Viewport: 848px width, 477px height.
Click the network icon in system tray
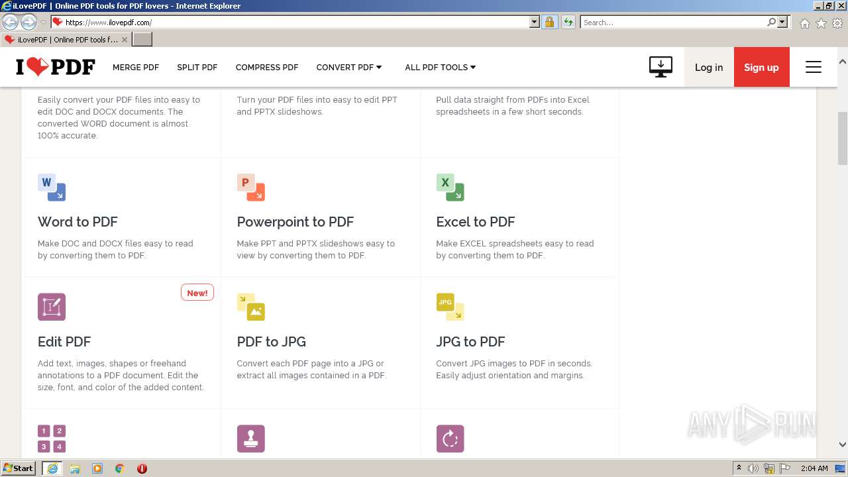coord(769,468)
